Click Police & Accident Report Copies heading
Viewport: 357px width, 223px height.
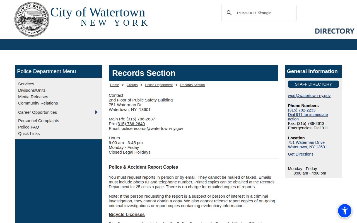pyautogui.click(x=143, y=167)
